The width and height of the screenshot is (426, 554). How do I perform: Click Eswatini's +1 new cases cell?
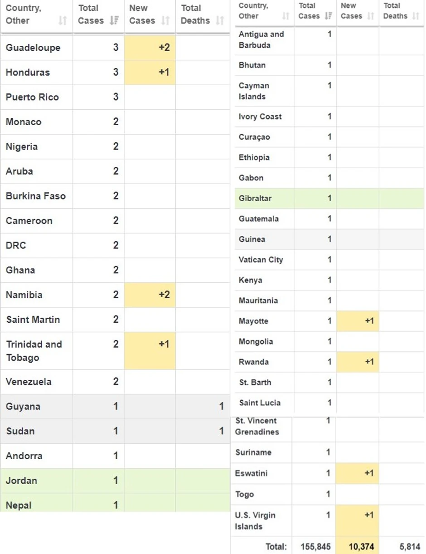(358, 473)
